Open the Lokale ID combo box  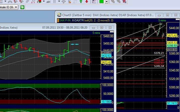[x=9, y=7]
